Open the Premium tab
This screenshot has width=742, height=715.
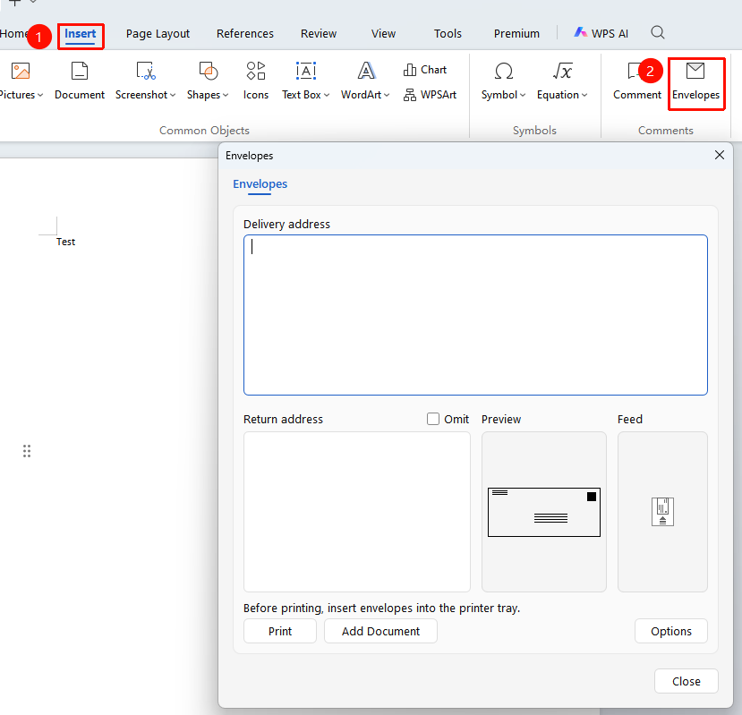coord(516,34)
